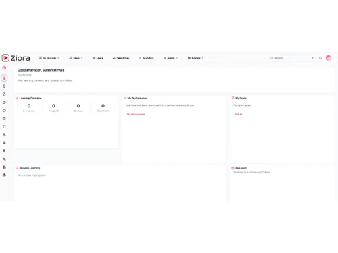Click the magnifier icon in the search box

coord(272,58)
